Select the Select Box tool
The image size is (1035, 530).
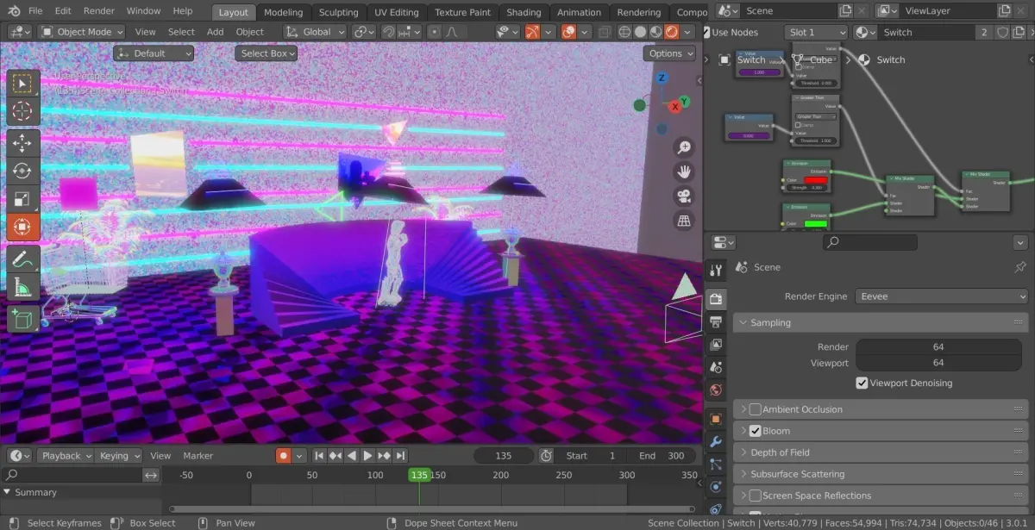(22, 84)
